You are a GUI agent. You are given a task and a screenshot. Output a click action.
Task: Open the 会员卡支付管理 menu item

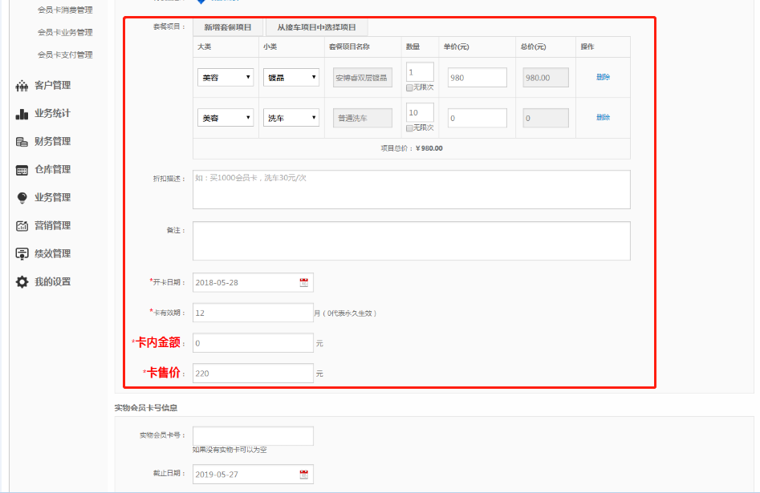coord(65,55)
